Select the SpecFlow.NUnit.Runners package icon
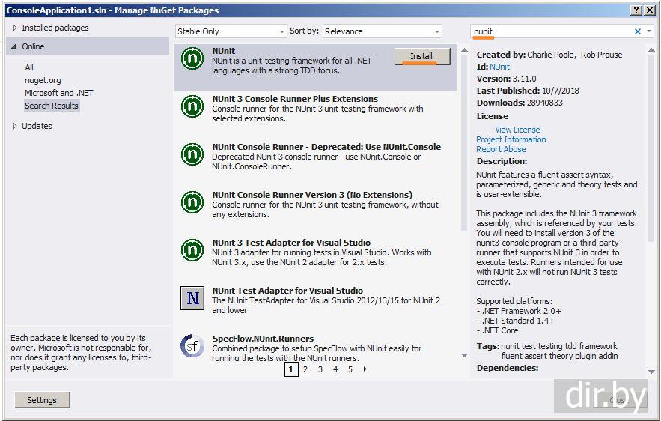Image resolution: width=661 pixels, height=421 pixels. [192, 346]
